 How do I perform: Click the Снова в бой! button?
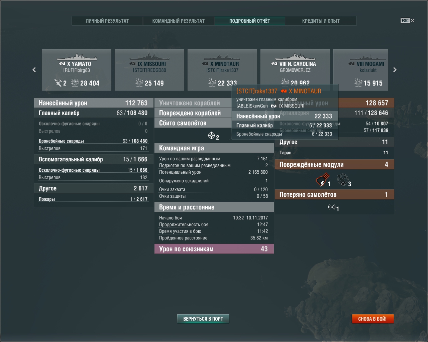(372, 319)
